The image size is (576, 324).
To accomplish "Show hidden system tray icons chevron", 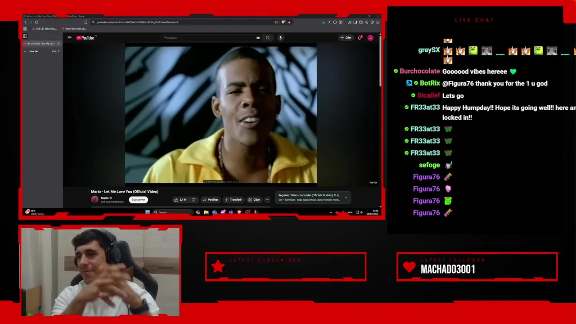I will click(331, 212).
